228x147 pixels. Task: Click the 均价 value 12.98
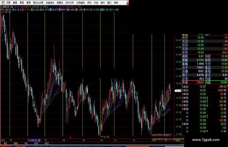coord(224,56)
